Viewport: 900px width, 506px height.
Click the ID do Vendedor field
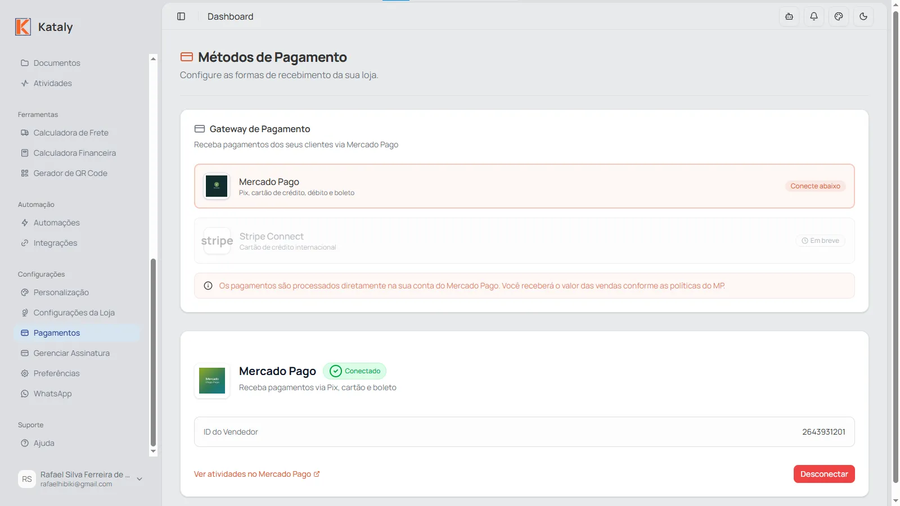(524, 432)
